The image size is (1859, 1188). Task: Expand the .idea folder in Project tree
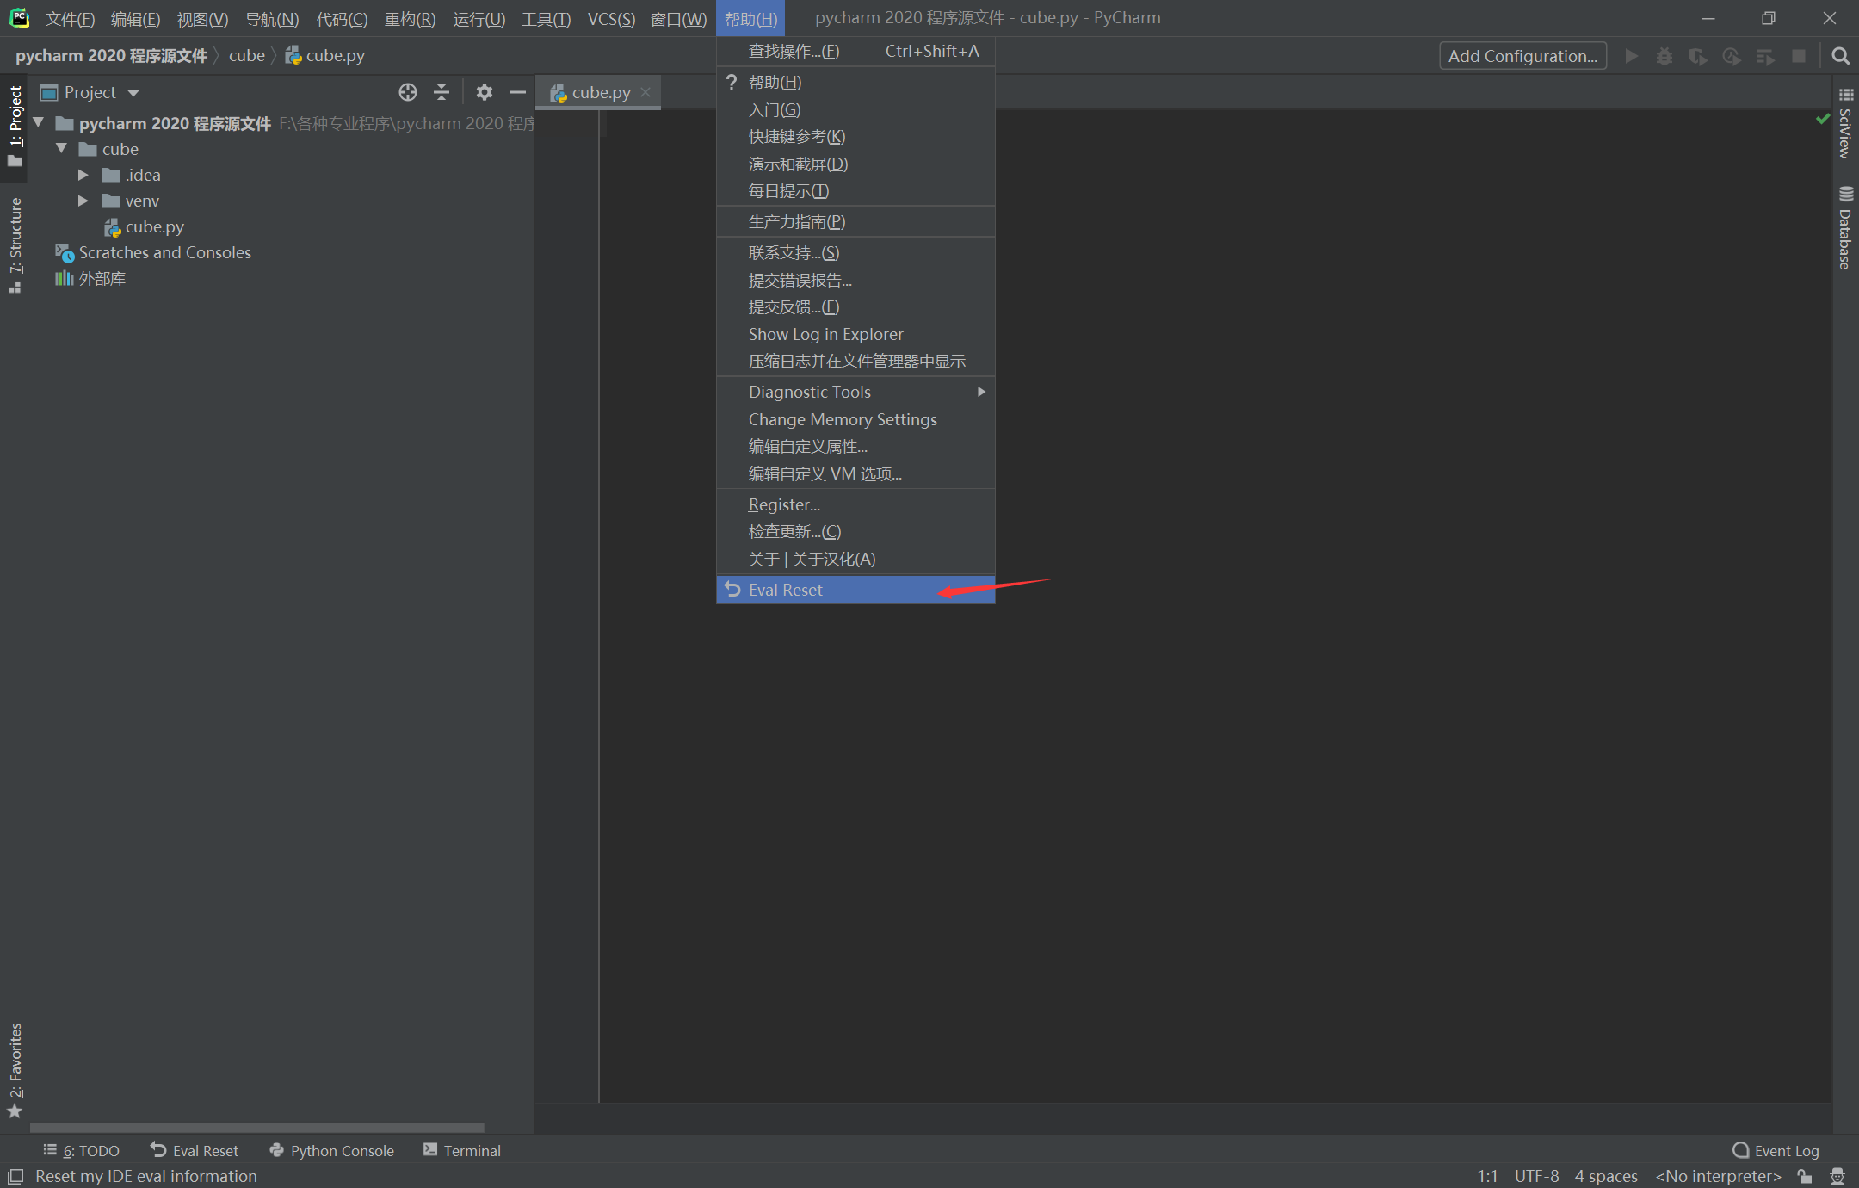click(x=83, y=175)
